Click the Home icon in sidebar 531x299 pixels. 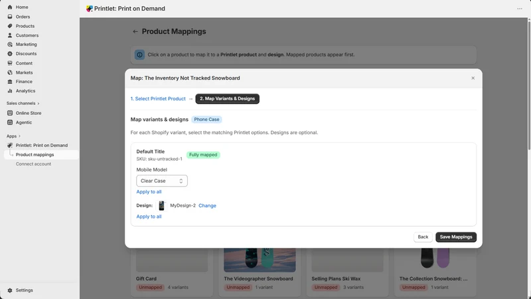(10, 7)
